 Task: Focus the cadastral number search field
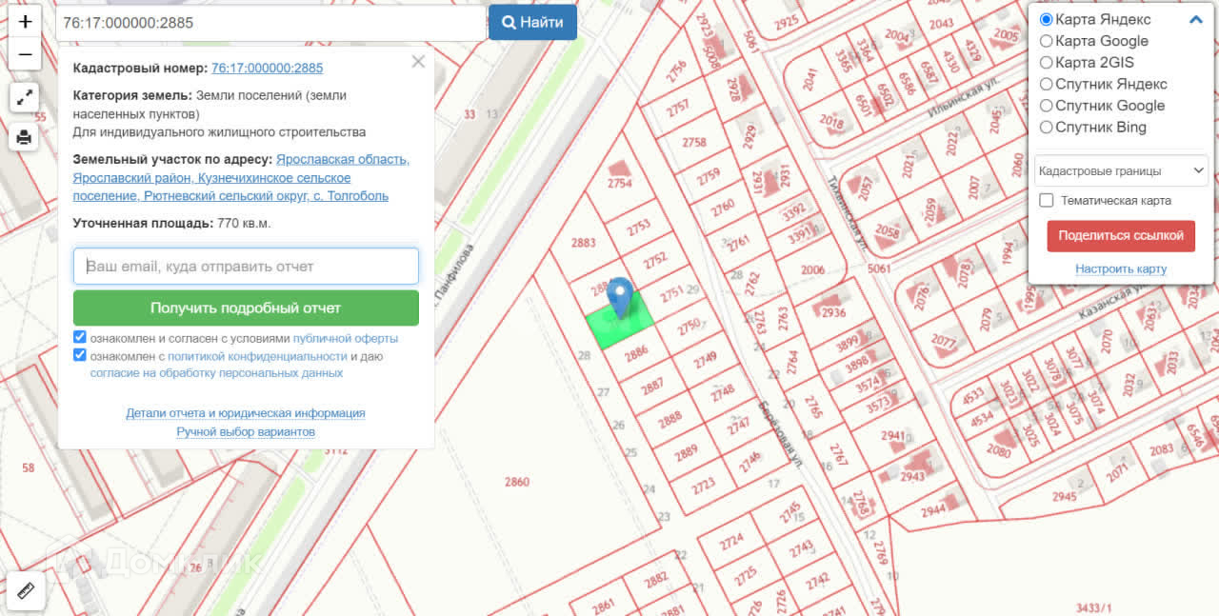click(x=270, y=22)
